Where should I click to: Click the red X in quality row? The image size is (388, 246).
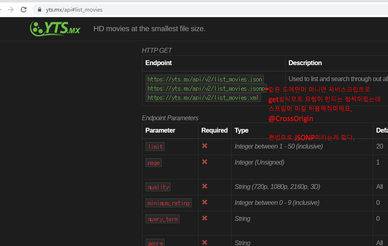pos(205,186)
